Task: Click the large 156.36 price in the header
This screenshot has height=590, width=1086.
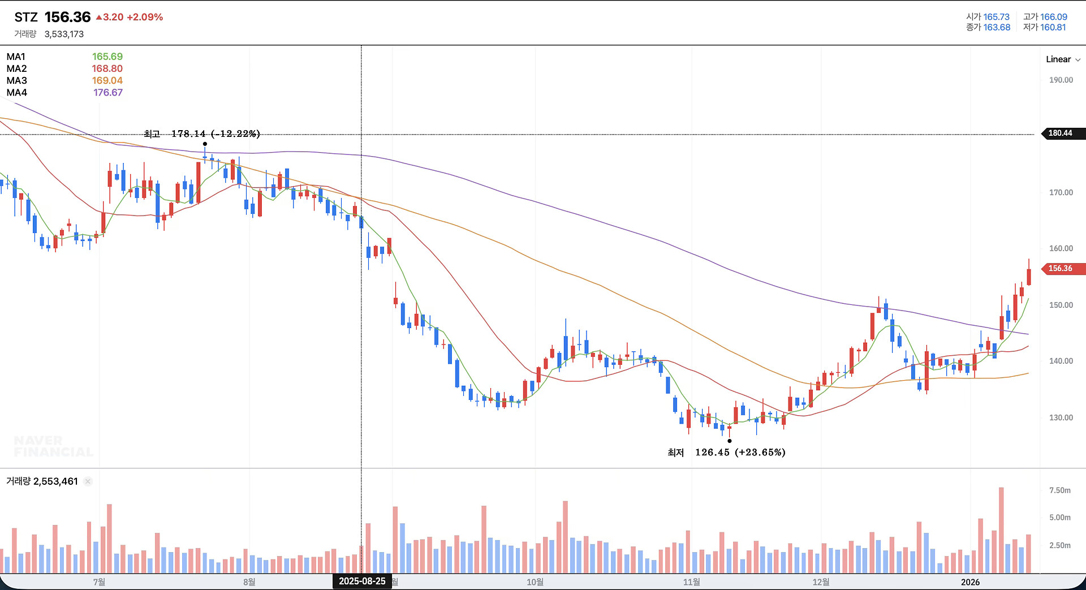Action: (x=68, y=17)
